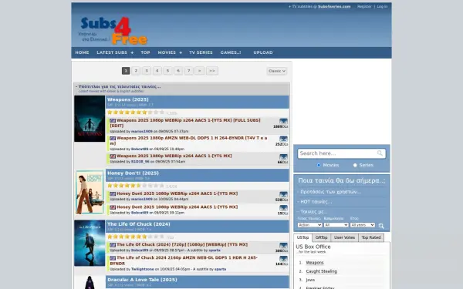Download Weapons subtitle with 1869 downloads

283,121
